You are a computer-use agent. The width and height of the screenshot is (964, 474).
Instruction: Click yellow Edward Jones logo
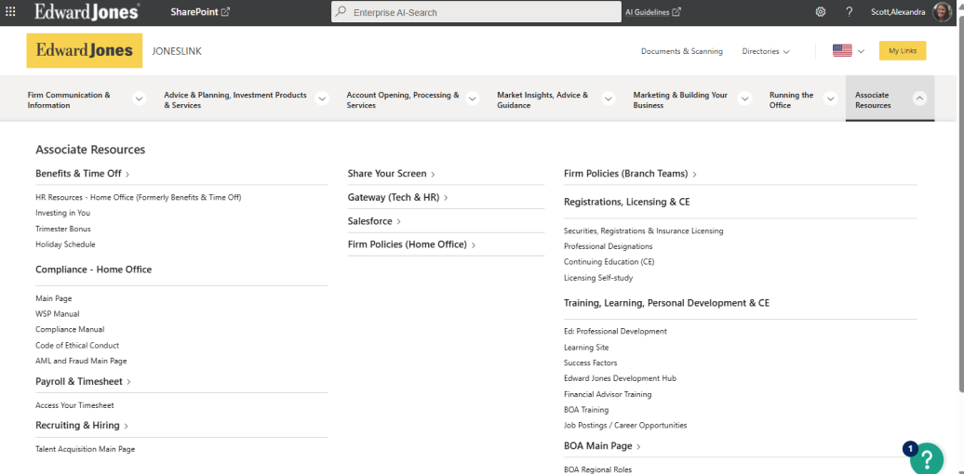point(85,50)
